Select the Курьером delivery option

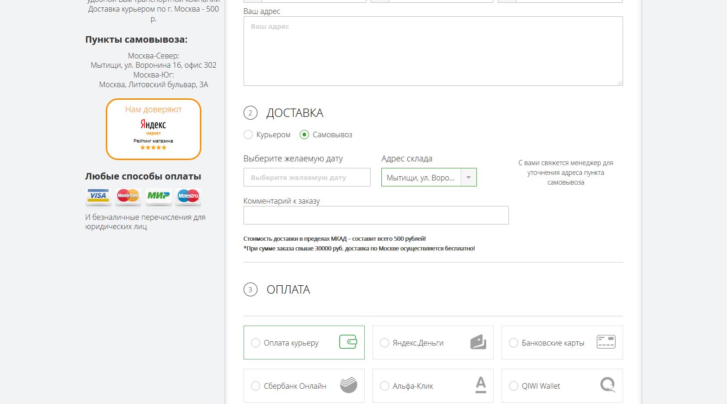tap(248, 135)
